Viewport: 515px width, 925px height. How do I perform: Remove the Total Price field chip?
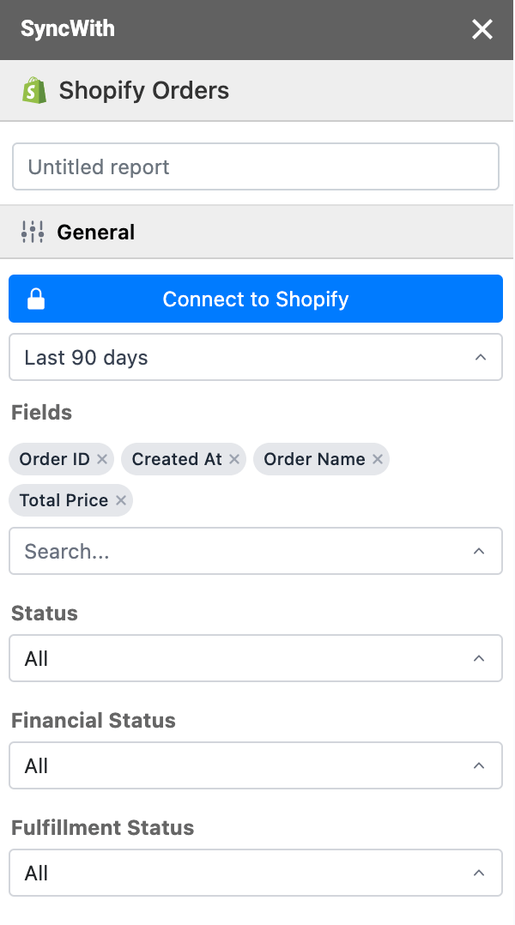coord(120,500)
